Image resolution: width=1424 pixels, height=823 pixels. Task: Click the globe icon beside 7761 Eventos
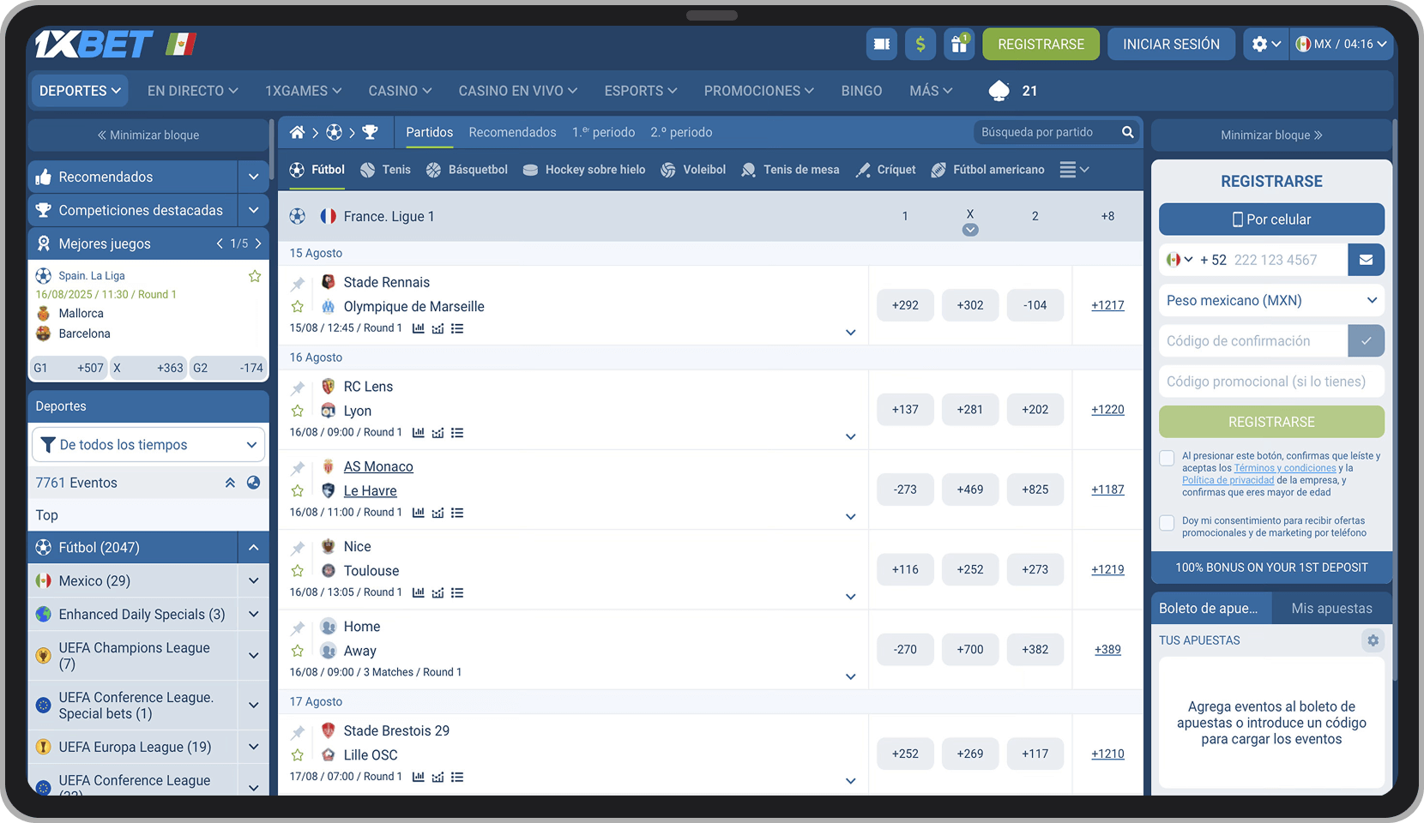tap(253, 483)
